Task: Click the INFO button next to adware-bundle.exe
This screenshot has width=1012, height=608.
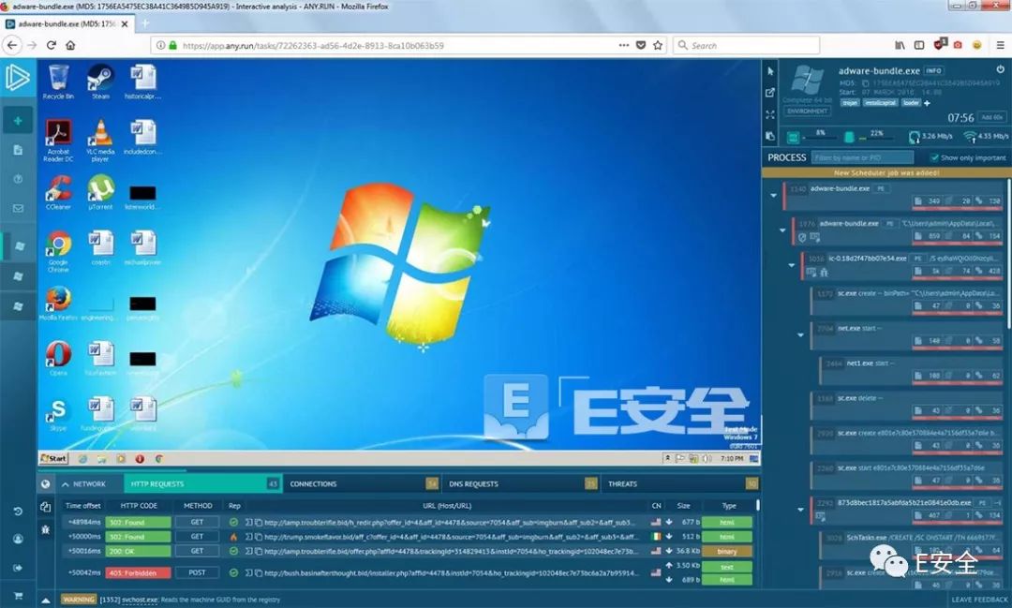Action: (x=933, y=70)
